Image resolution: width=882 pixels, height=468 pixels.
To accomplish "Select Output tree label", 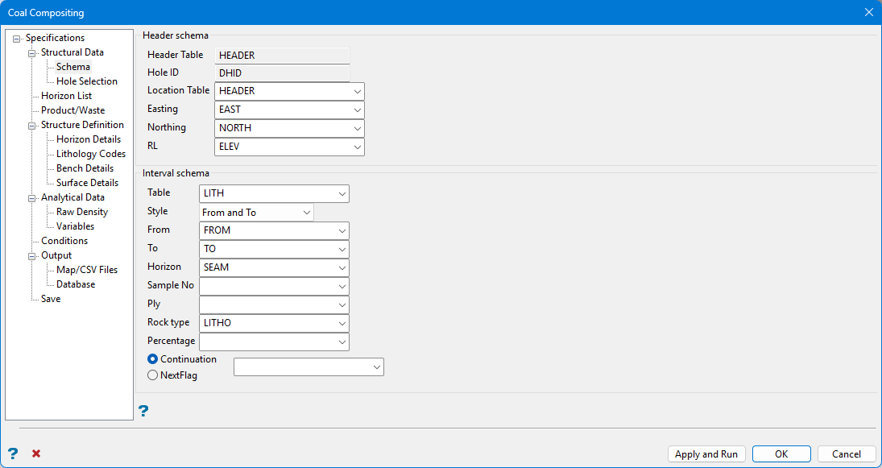I will click(56, 256).
